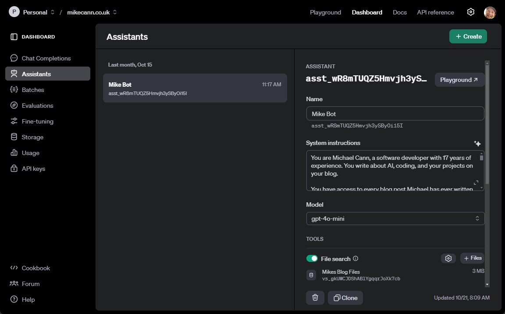Collapse the dashboard sidebar panel icon
Image resolution: width=505 pixels, height=314 pixels.
14,37
